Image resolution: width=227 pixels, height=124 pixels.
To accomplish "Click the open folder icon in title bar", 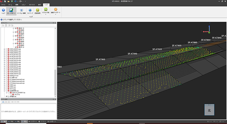I will 8,1.
